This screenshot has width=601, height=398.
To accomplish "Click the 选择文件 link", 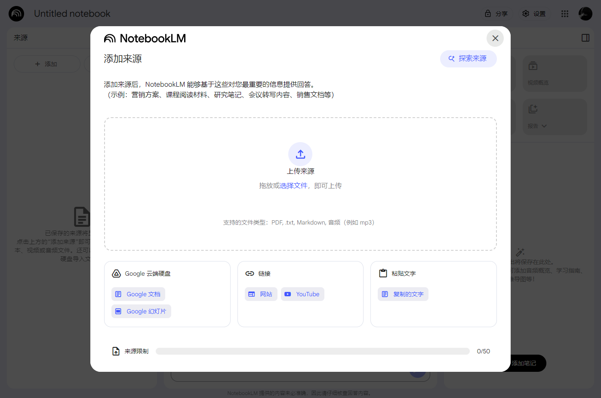I will click(x=294, y=185).
